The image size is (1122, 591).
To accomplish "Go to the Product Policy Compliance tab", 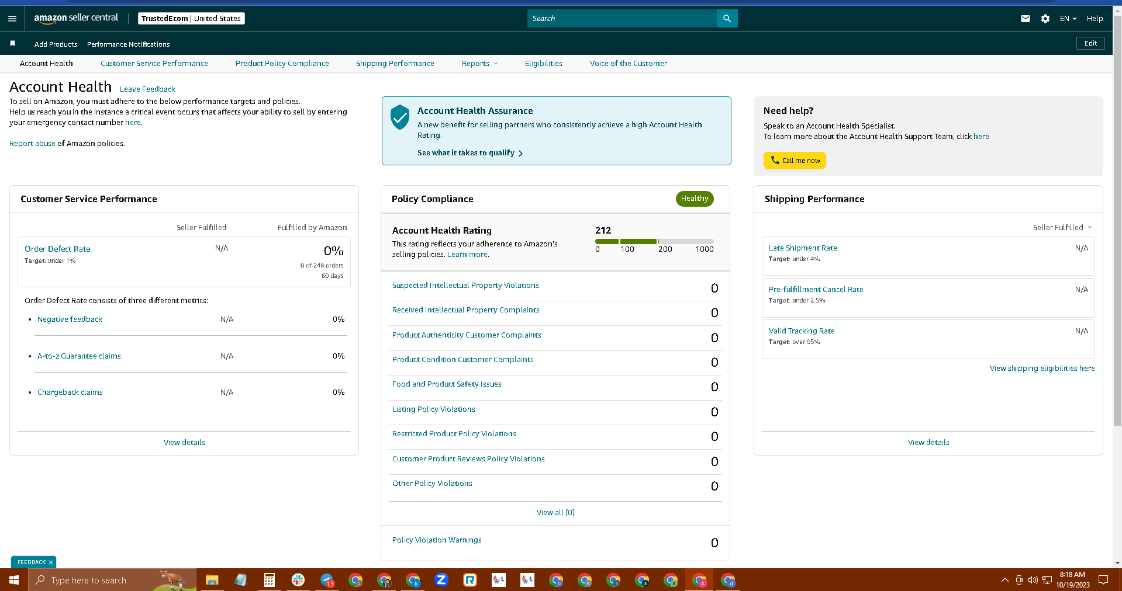I will (x=282, y=64).
